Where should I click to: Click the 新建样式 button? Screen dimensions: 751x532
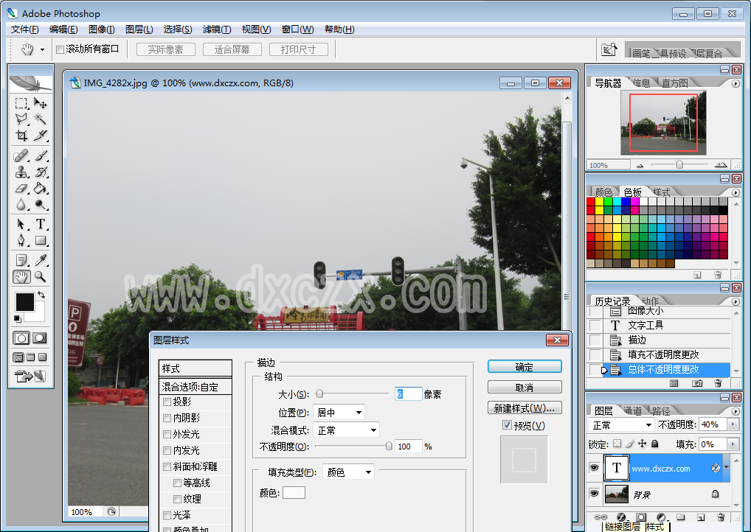click(x=525, y=408)
